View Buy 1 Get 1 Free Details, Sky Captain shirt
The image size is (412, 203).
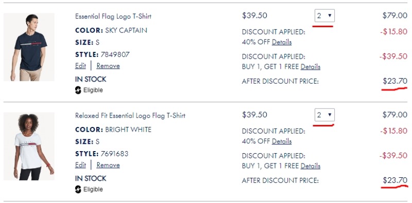(311, 67)
